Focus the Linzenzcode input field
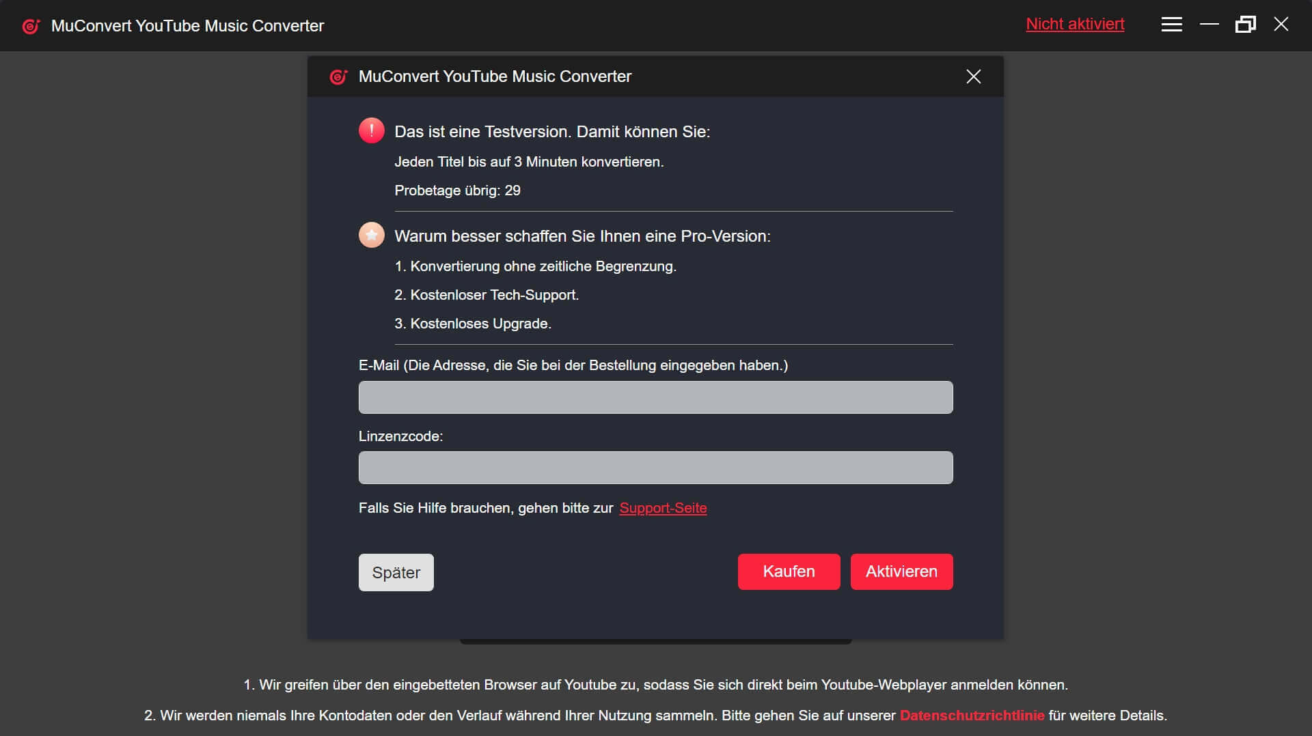1312x736 pixels. (655, 468)
